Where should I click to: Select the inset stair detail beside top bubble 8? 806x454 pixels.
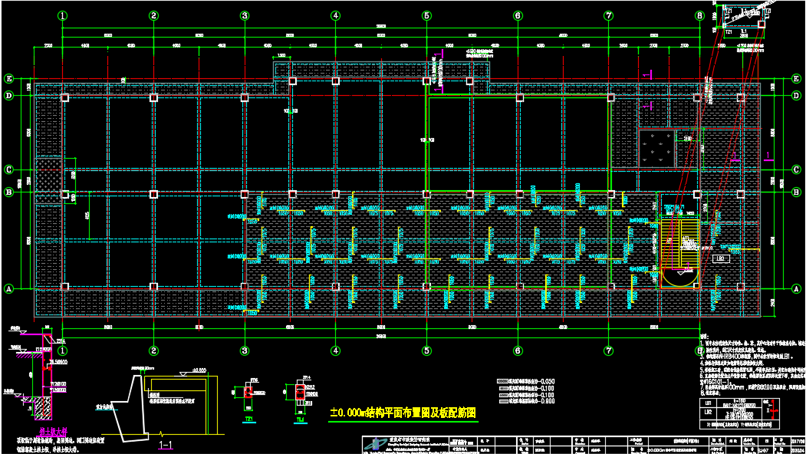tap(743, 21)
